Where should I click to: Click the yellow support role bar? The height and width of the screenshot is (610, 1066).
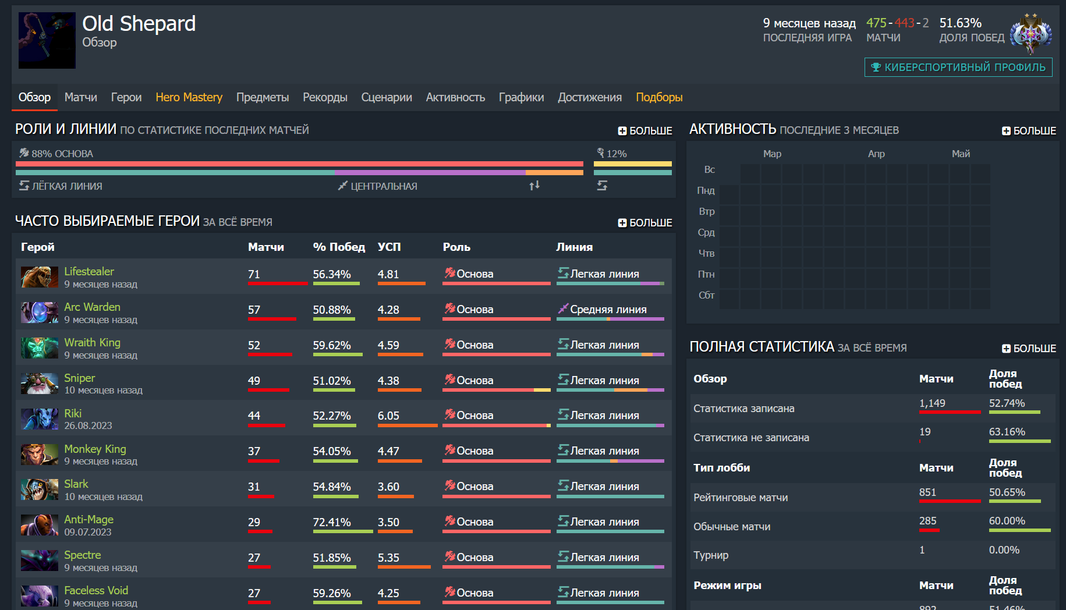pyautogui.click(x=633, y=164)
